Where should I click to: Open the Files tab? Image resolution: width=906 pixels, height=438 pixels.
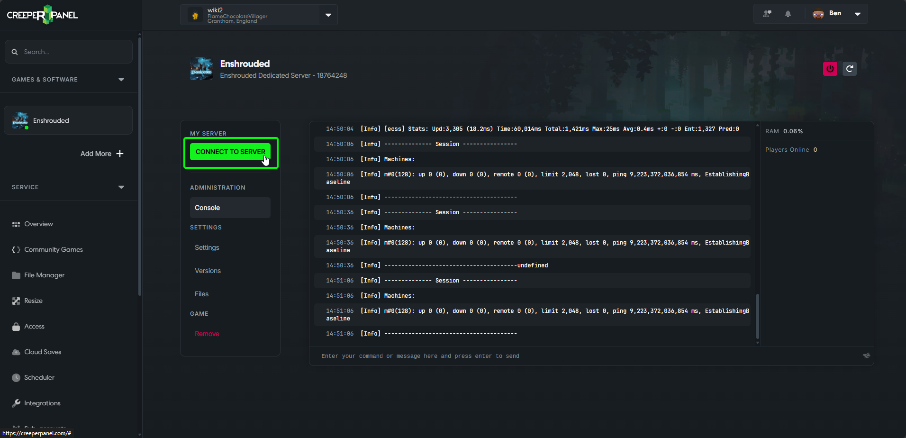pyautogui.click(x=201, y=294)
